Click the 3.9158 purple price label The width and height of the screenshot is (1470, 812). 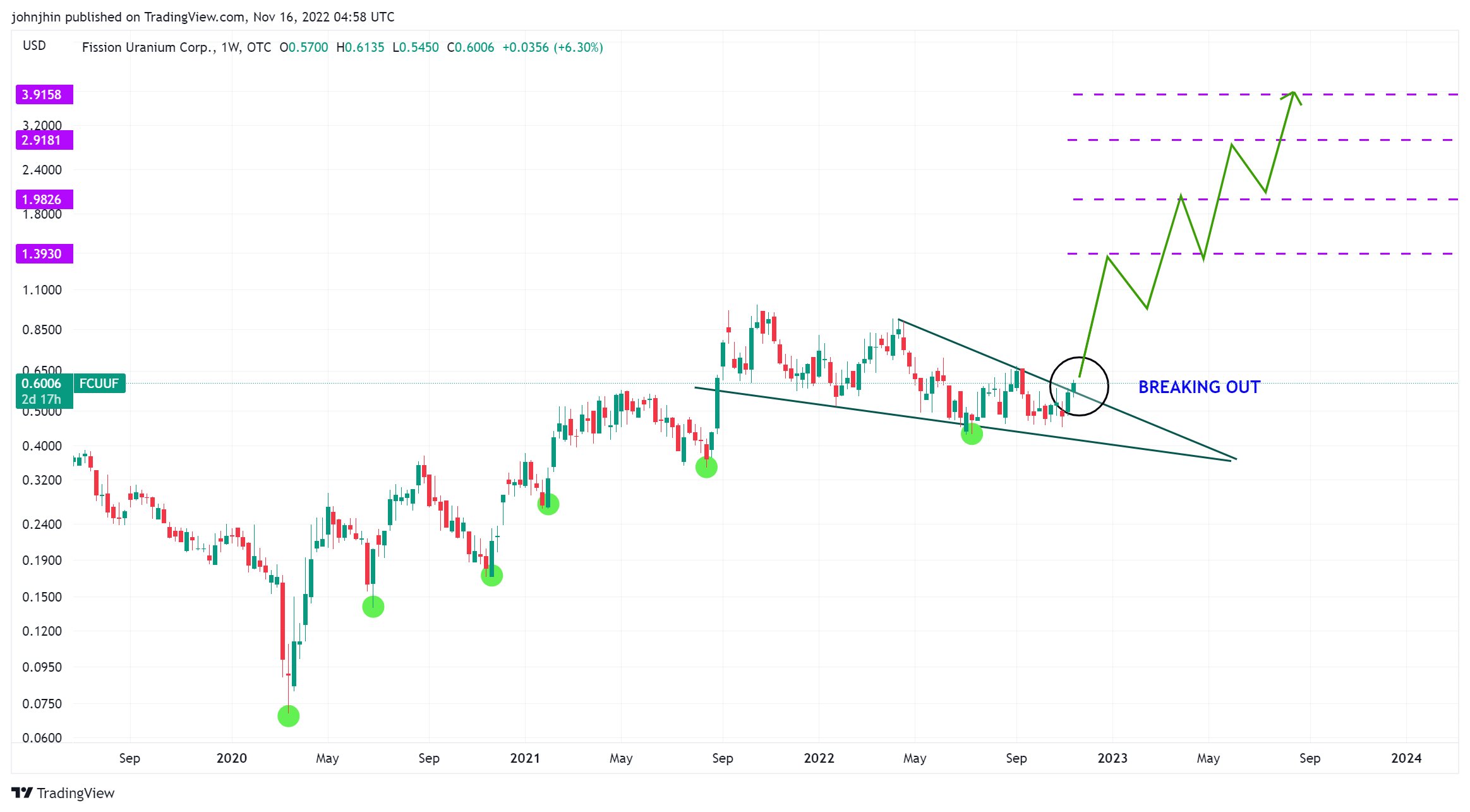tap(44, 95)
